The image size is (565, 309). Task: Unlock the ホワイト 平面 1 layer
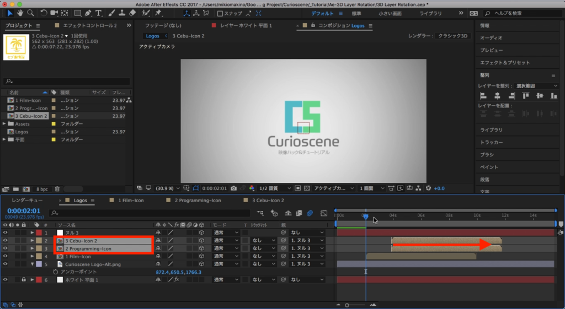[x=24, y=280]
